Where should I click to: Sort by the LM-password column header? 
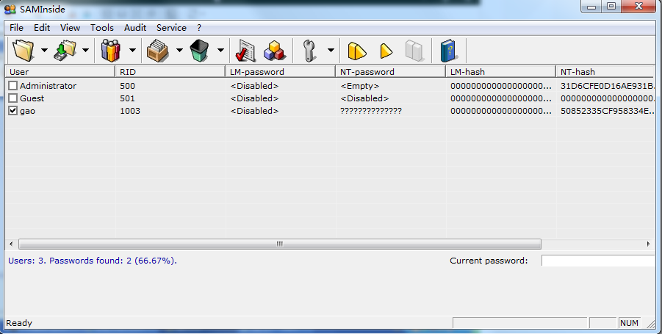coord(281,72)
